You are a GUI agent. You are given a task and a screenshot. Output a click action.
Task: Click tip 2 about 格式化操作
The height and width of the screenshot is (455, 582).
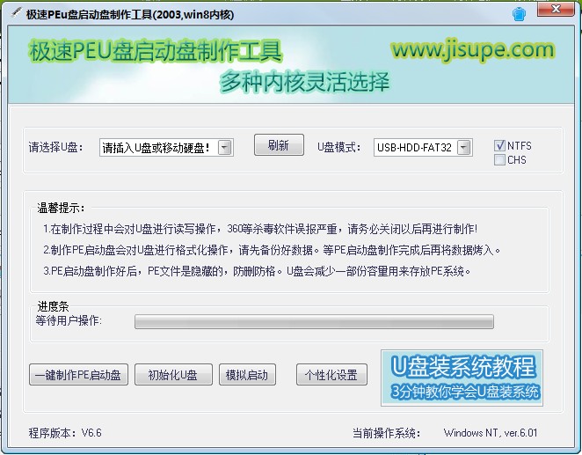coord(272,250)
